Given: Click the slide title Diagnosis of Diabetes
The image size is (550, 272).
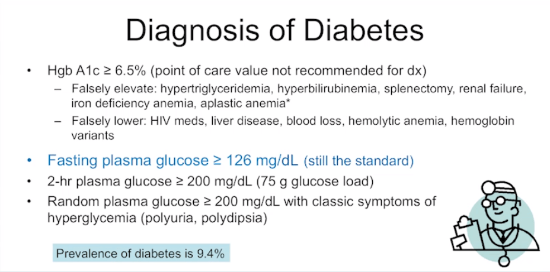Looking at the screenshot, I should [274, 31].
